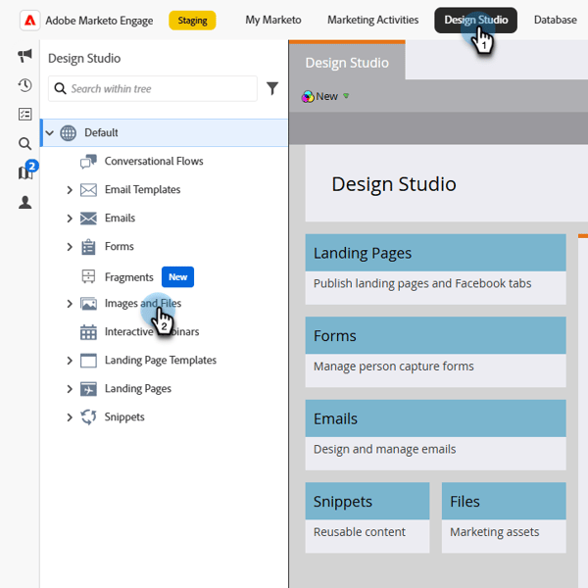Viewport: 588px width, 588px height.
Task: Click the Search within tree field
Action: coord(153,89)
